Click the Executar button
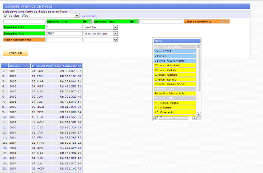Image resolution: width=263 pixels, height=173 pixels. point(15,53)
